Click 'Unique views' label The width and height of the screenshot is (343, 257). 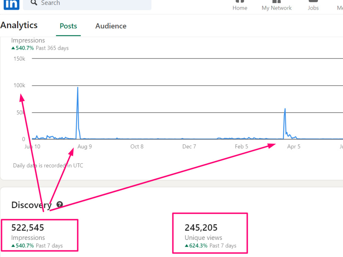(203, 237)
